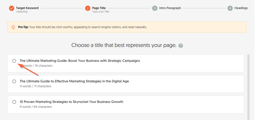Open the Page Title step label
Image resolution: width=255 pixels, height=120 pixels.
coord(99,8)
